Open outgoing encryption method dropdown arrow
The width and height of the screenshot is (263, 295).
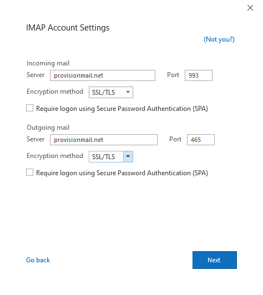click(x=128, y=156)
